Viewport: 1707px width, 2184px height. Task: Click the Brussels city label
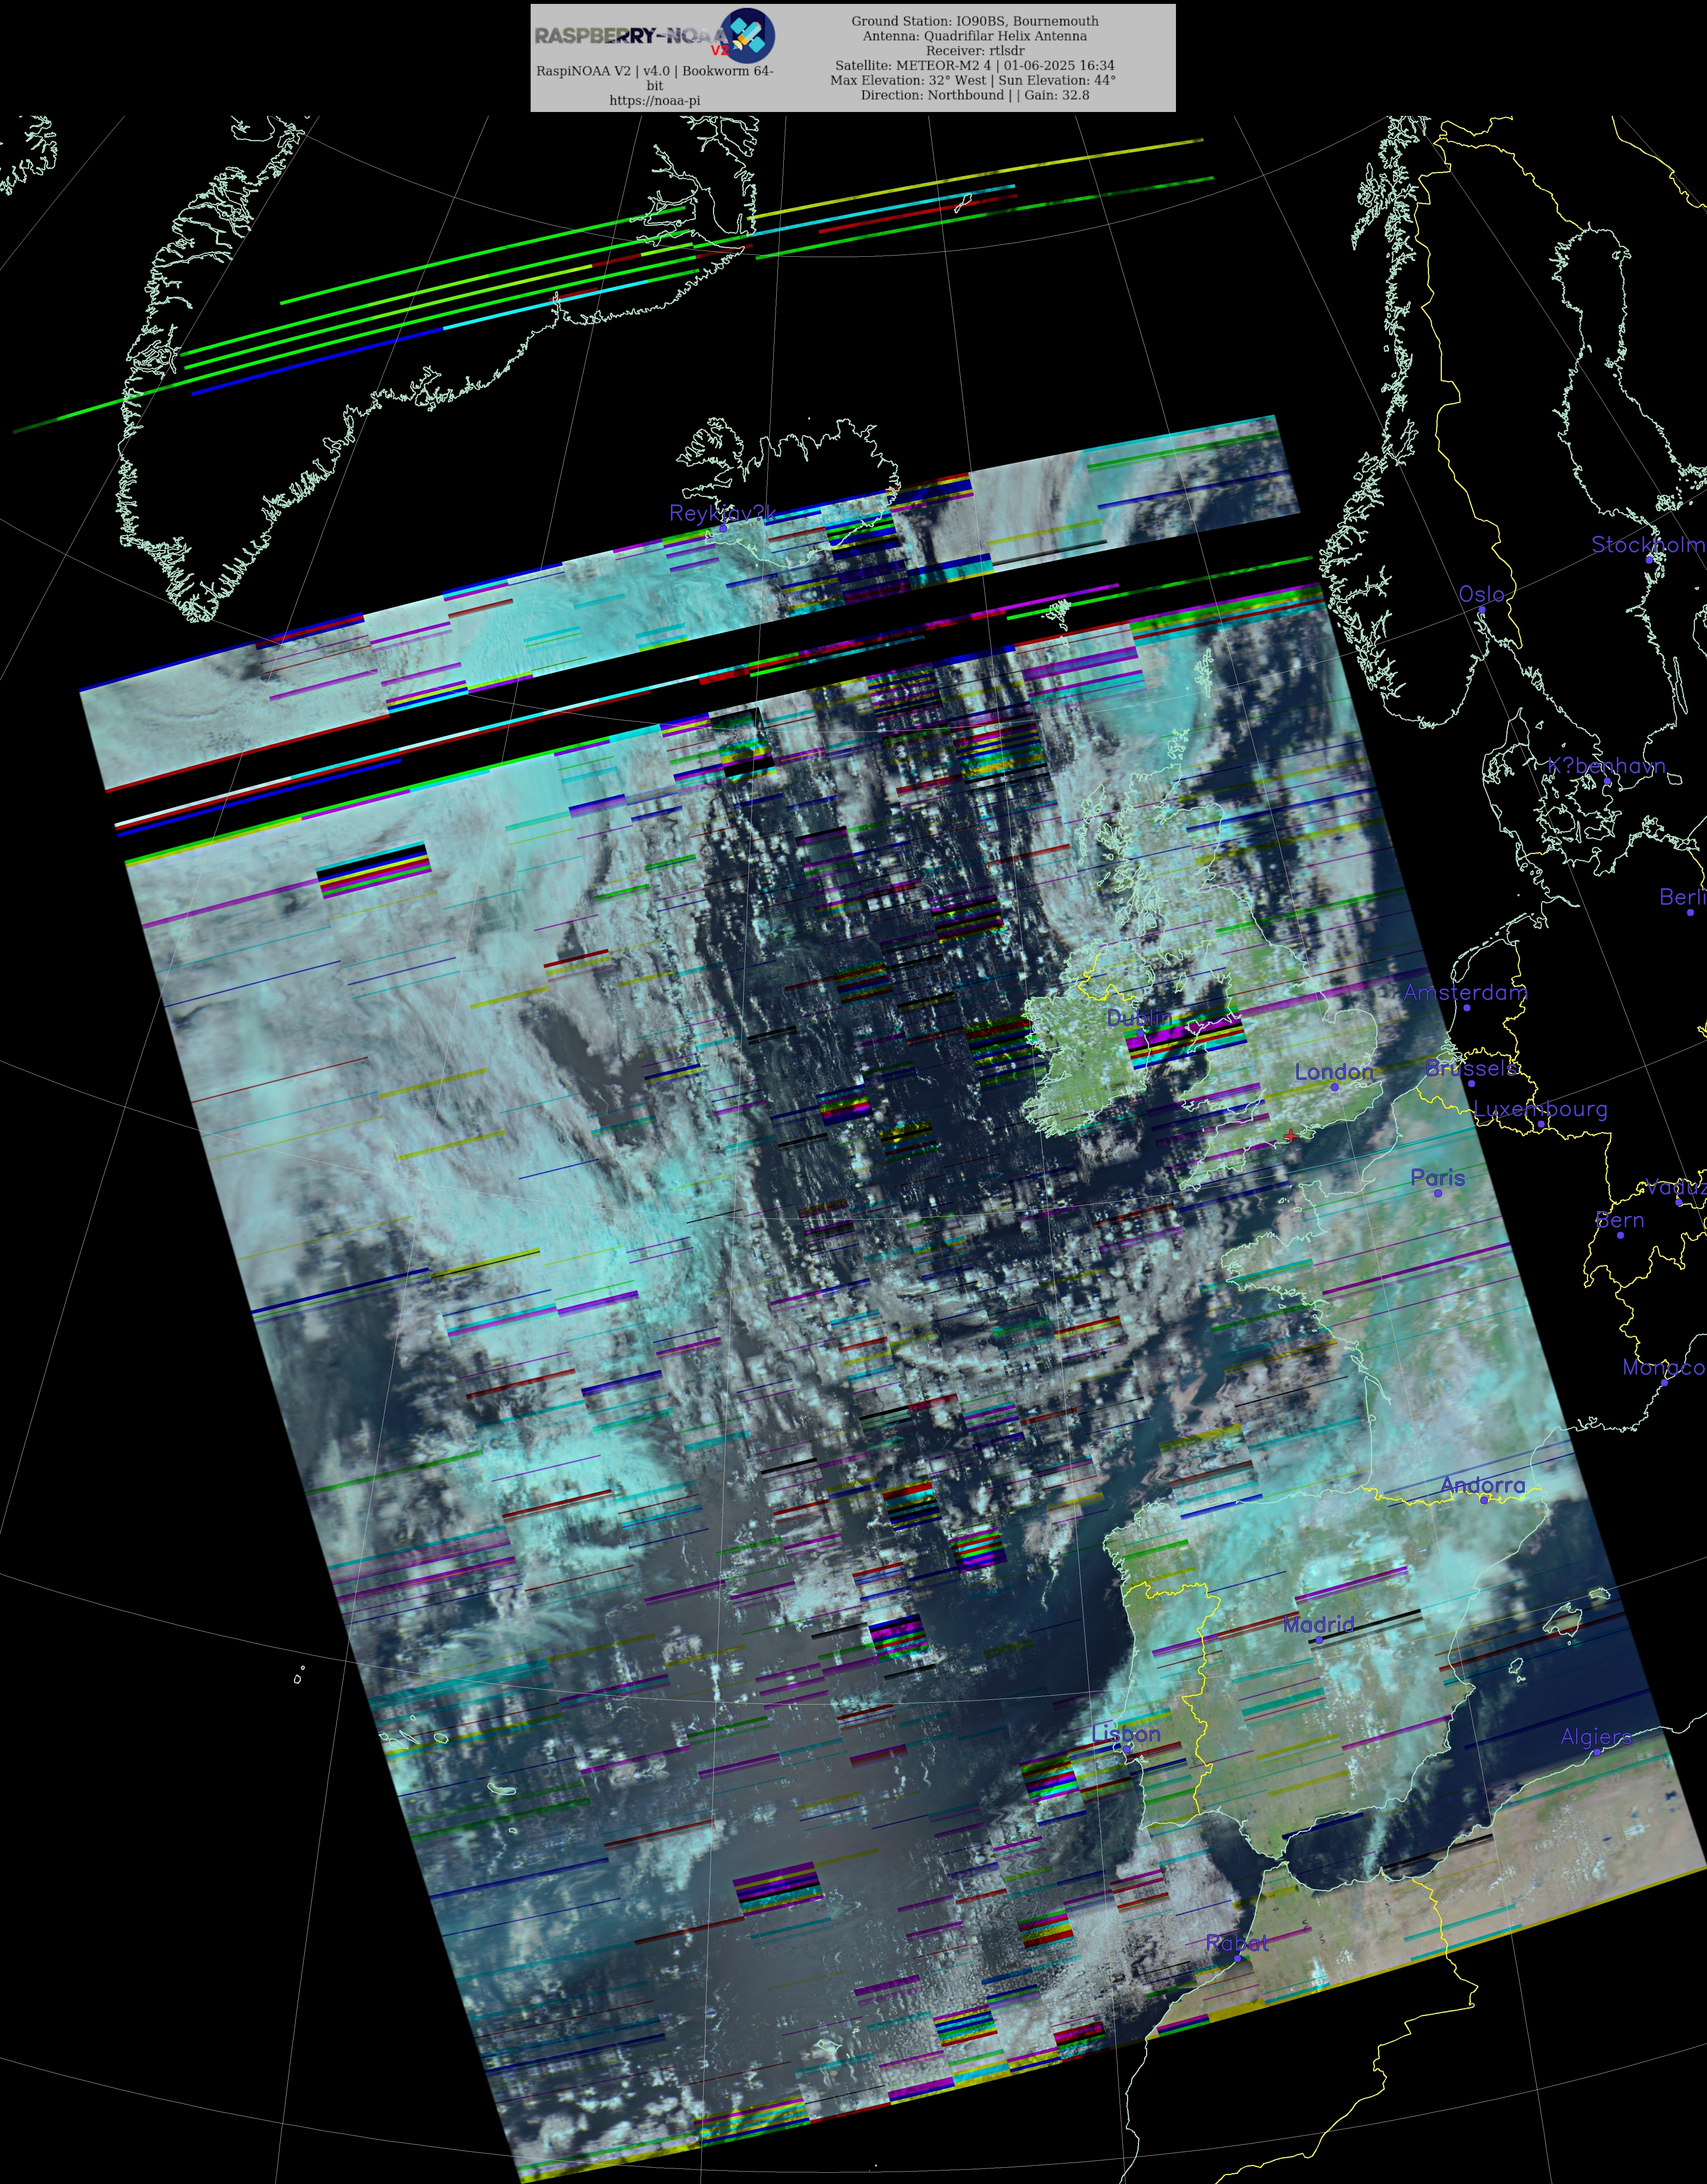click(1471, 1068)
